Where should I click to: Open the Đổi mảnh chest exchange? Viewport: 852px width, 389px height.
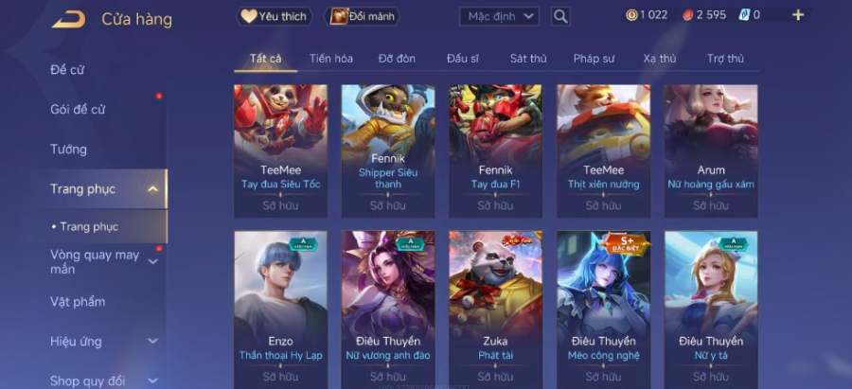[x=362, y=16]
